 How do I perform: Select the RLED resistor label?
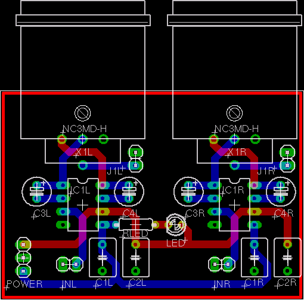pos(135,234)
